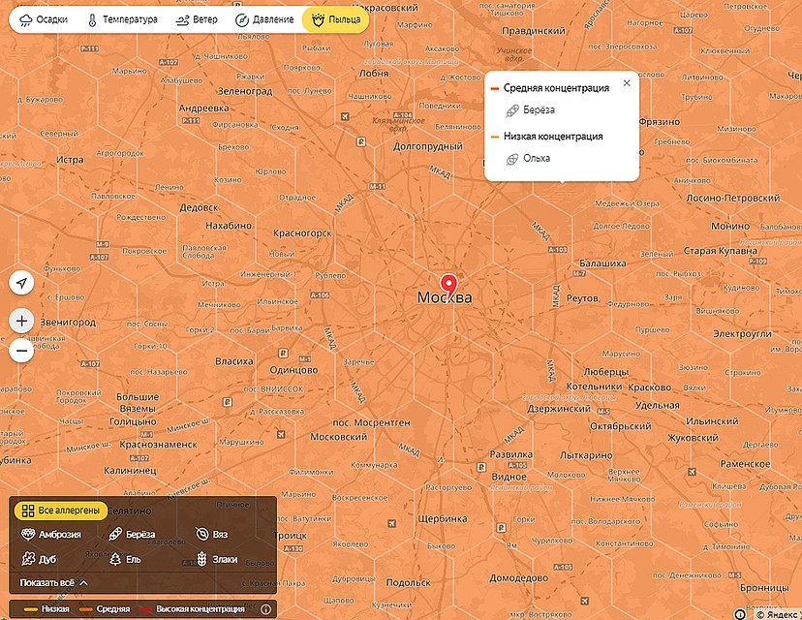The height and width of the screenshot is (620, 802).
Task: Select the Все аллергены filter
Action: [x=61, y=511]
